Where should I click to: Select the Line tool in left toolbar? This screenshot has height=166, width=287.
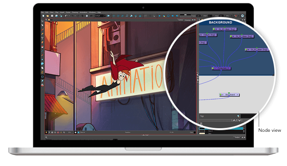(x=42, y=51)
